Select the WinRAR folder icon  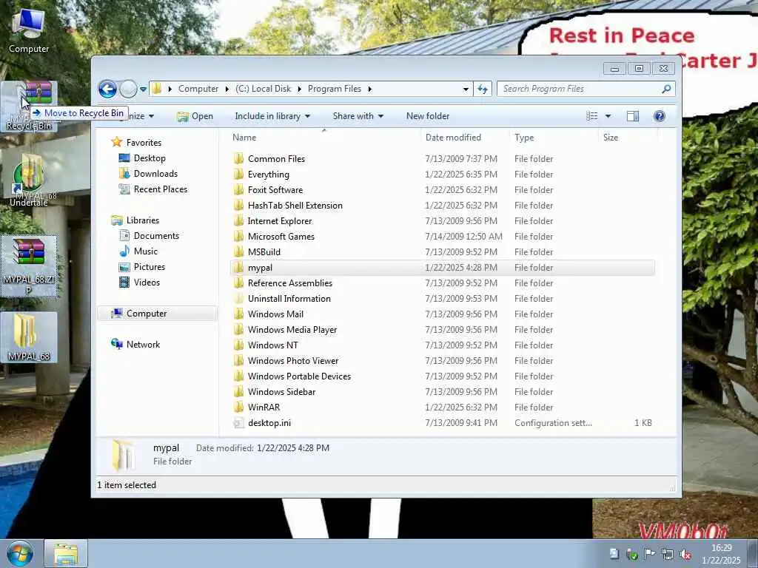(238, 408)
